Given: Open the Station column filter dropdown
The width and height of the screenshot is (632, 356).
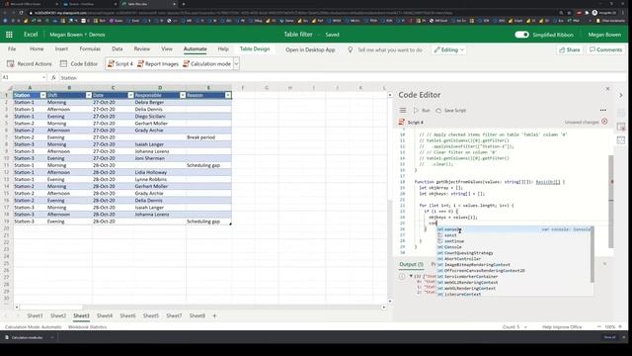Looking at the screenshot, I should [42, 95].
